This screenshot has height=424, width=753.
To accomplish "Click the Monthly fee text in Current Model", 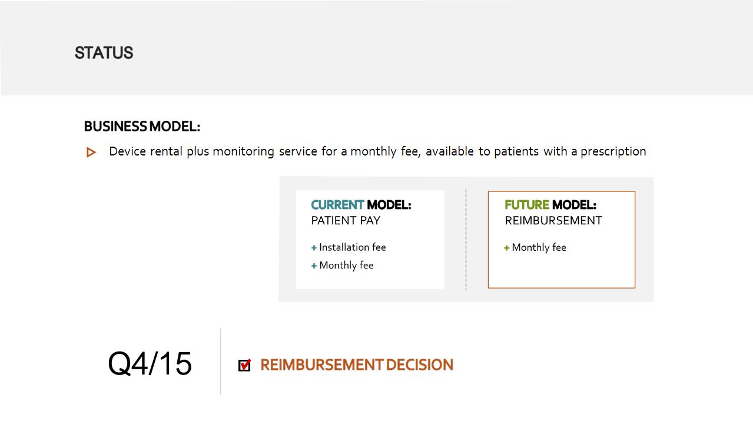I will tap(346, 266).
